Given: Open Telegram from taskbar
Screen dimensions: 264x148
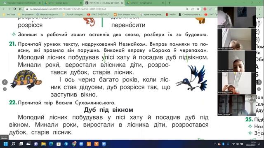Looking at the screenshot, I should point(66,144).
